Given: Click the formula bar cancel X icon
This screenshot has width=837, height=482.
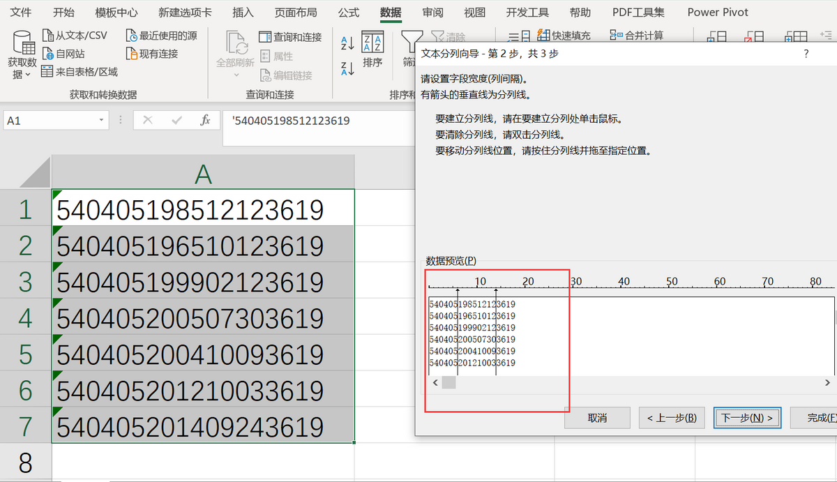Looking at the screenshot, I should [x=147, y=120].
